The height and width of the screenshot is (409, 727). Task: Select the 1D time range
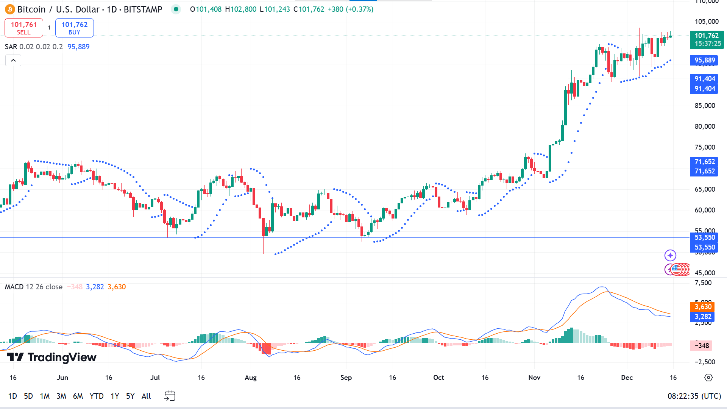[12, 396]
